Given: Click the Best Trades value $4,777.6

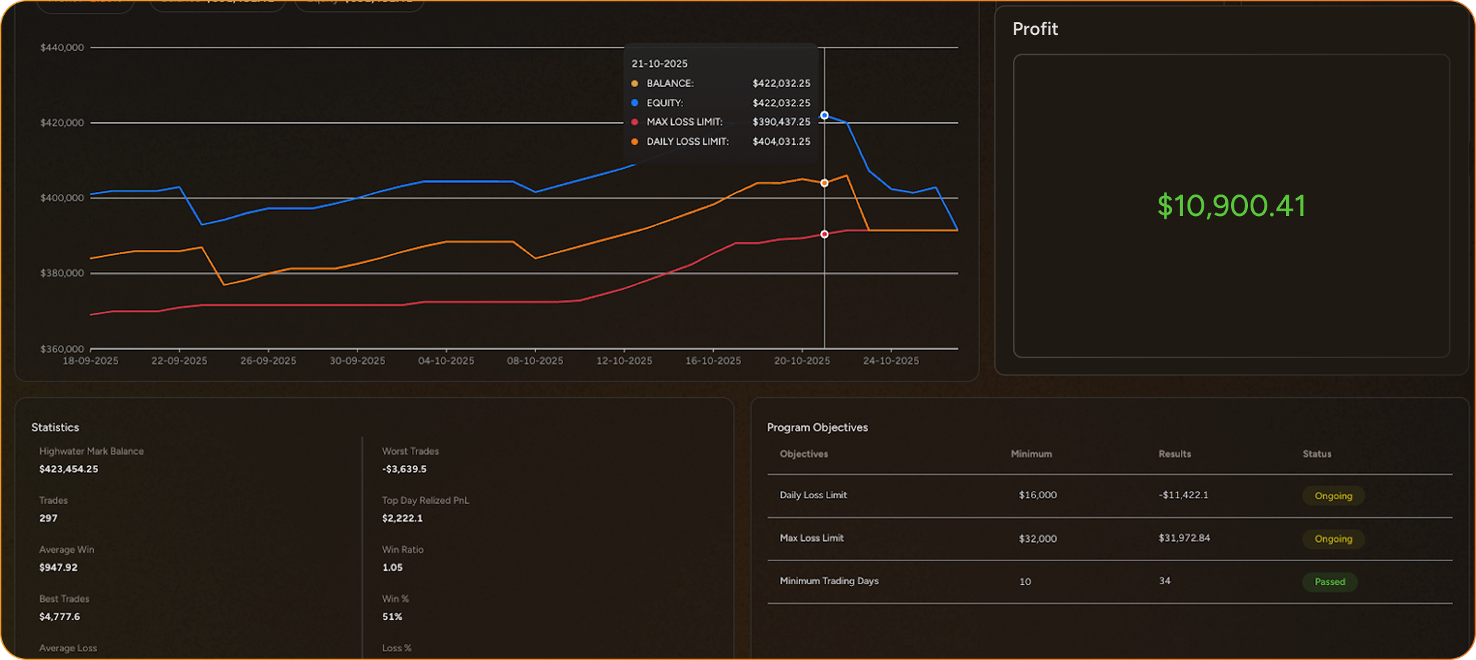Looking at the screenshot, I should click(60, 617).
